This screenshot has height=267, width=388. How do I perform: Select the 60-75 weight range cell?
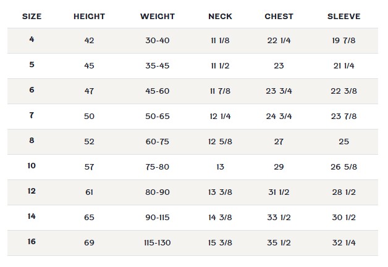click(158, 142)
